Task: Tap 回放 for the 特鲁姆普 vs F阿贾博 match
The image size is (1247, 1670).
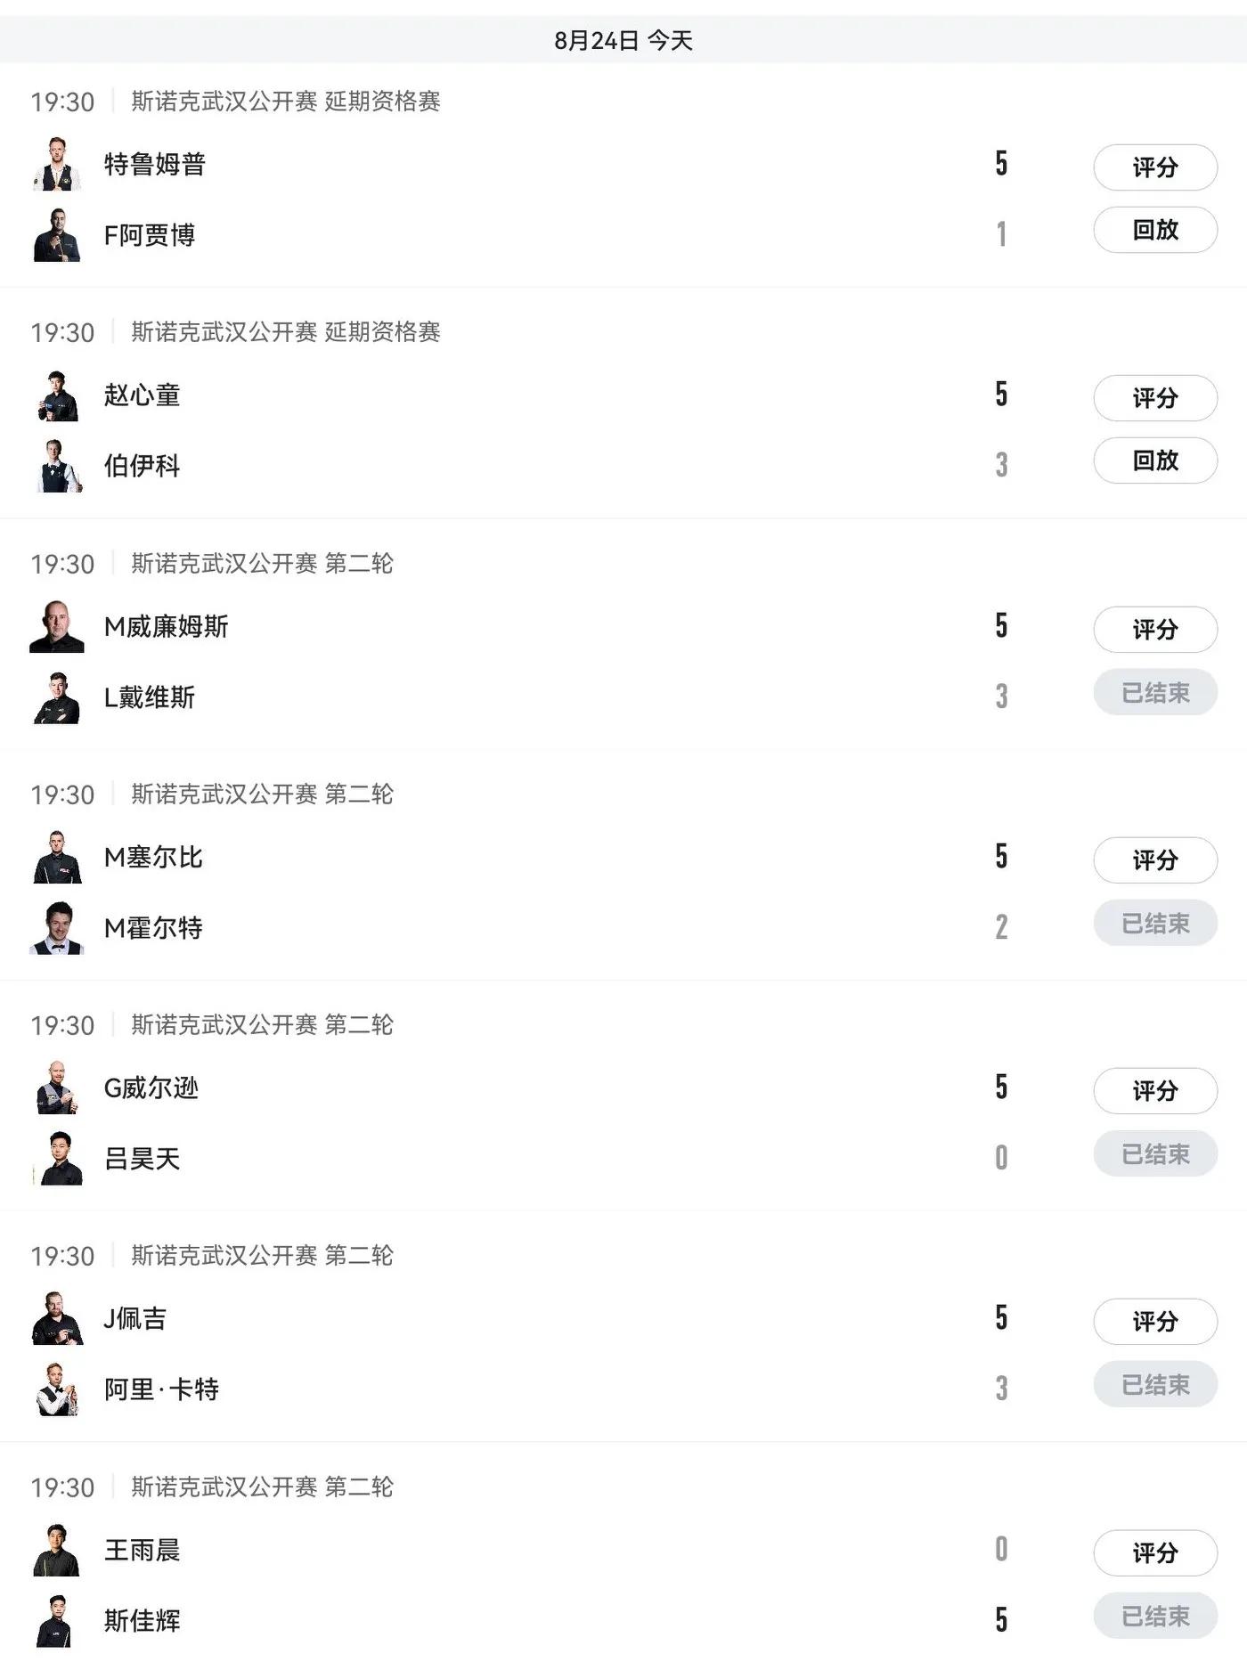Action: [1155, 230]
